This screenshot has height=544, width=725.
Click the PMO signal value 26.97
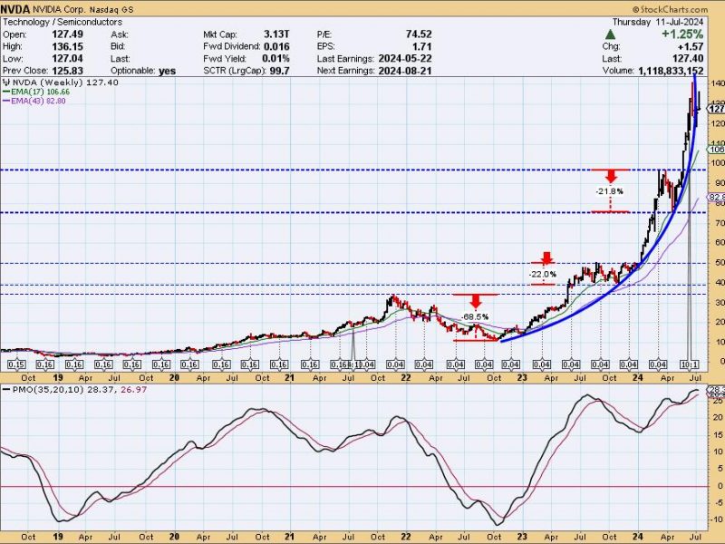[x=133, y=390]
